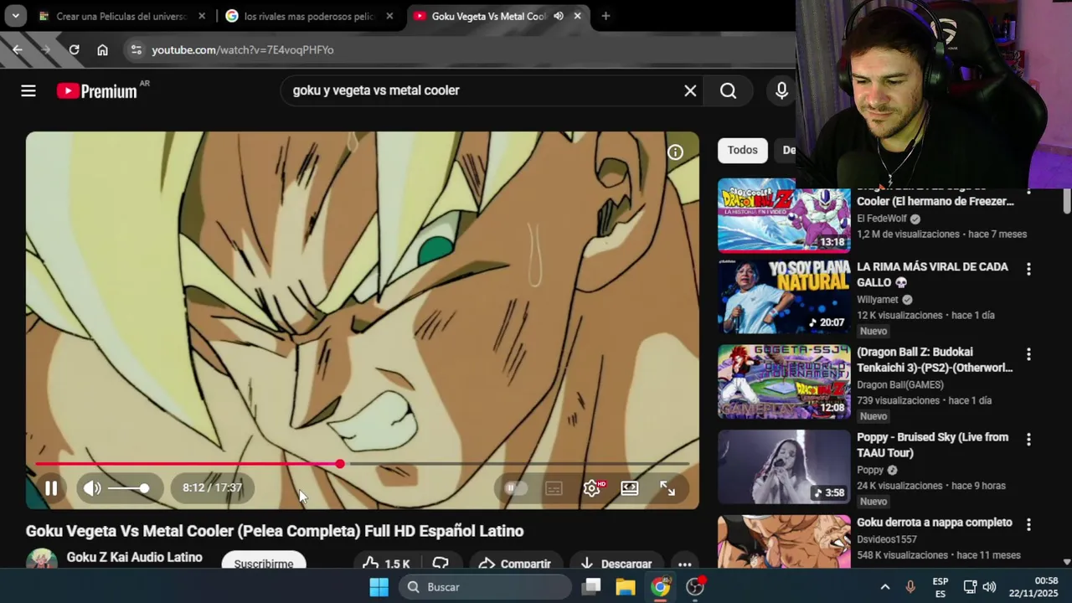The image size is (1072, 603).
Task: Click the channel avatar below the video
Action: click(x=41, y=559)
